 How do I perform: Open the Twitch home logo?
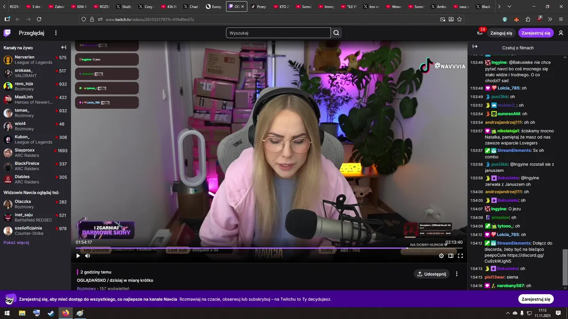7,33
